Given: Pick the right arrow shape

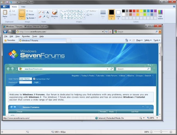Looking at the screenshot, I should click(75, 14).
